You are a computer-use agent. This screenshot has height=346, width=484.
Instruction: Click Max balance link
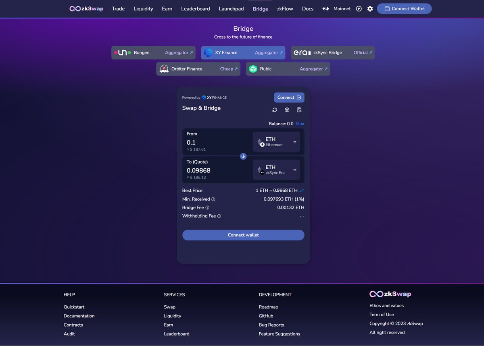300,124
